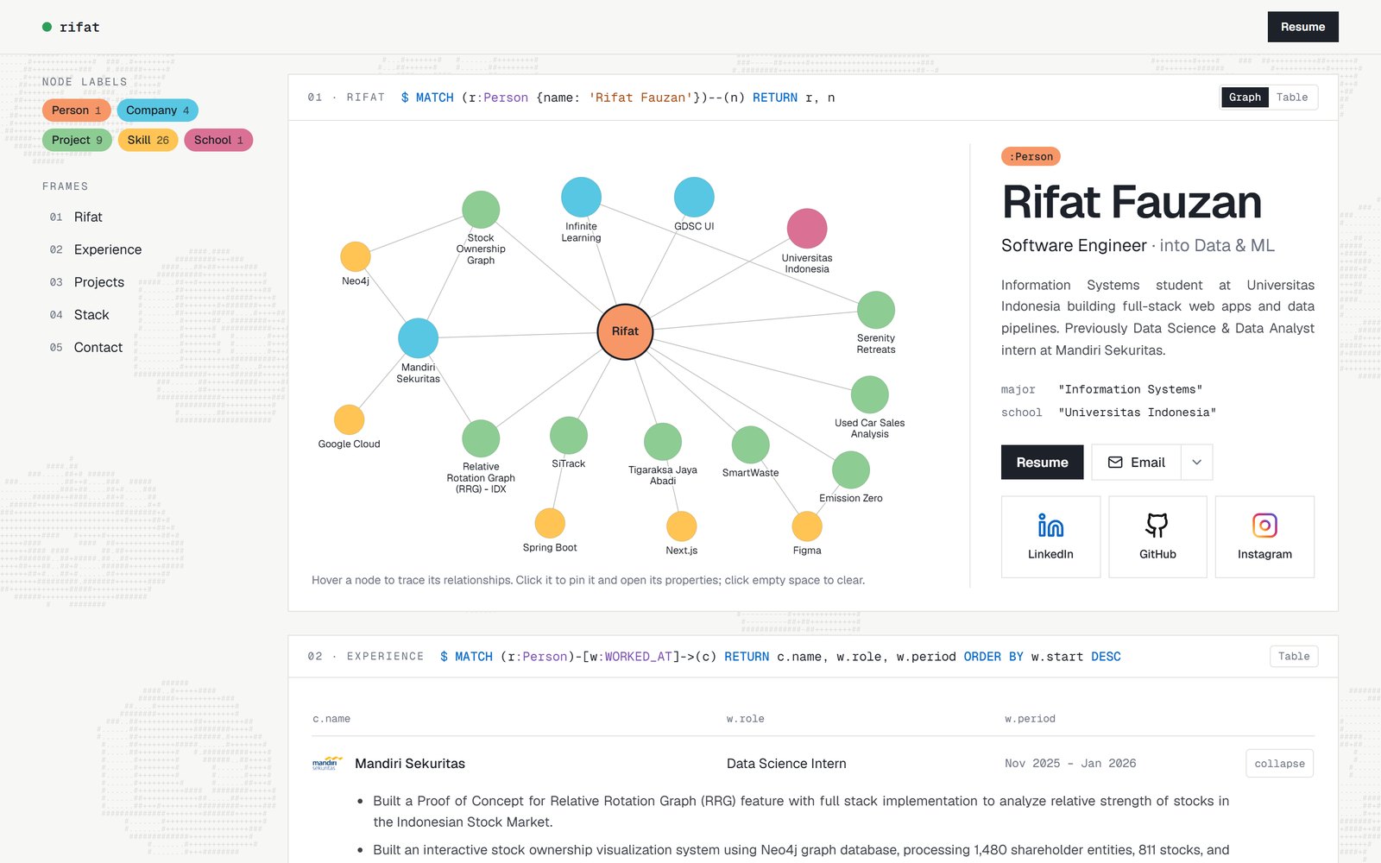Select the Mandiri Sekuritas company name text

click(410, 764)
